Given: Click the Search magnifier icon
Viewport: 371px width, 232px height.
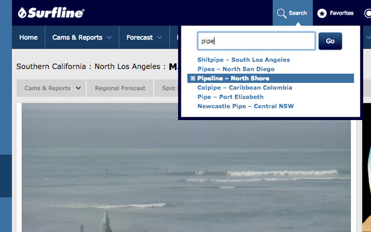Looking at the screenshot, I should (x=282, y=13).
